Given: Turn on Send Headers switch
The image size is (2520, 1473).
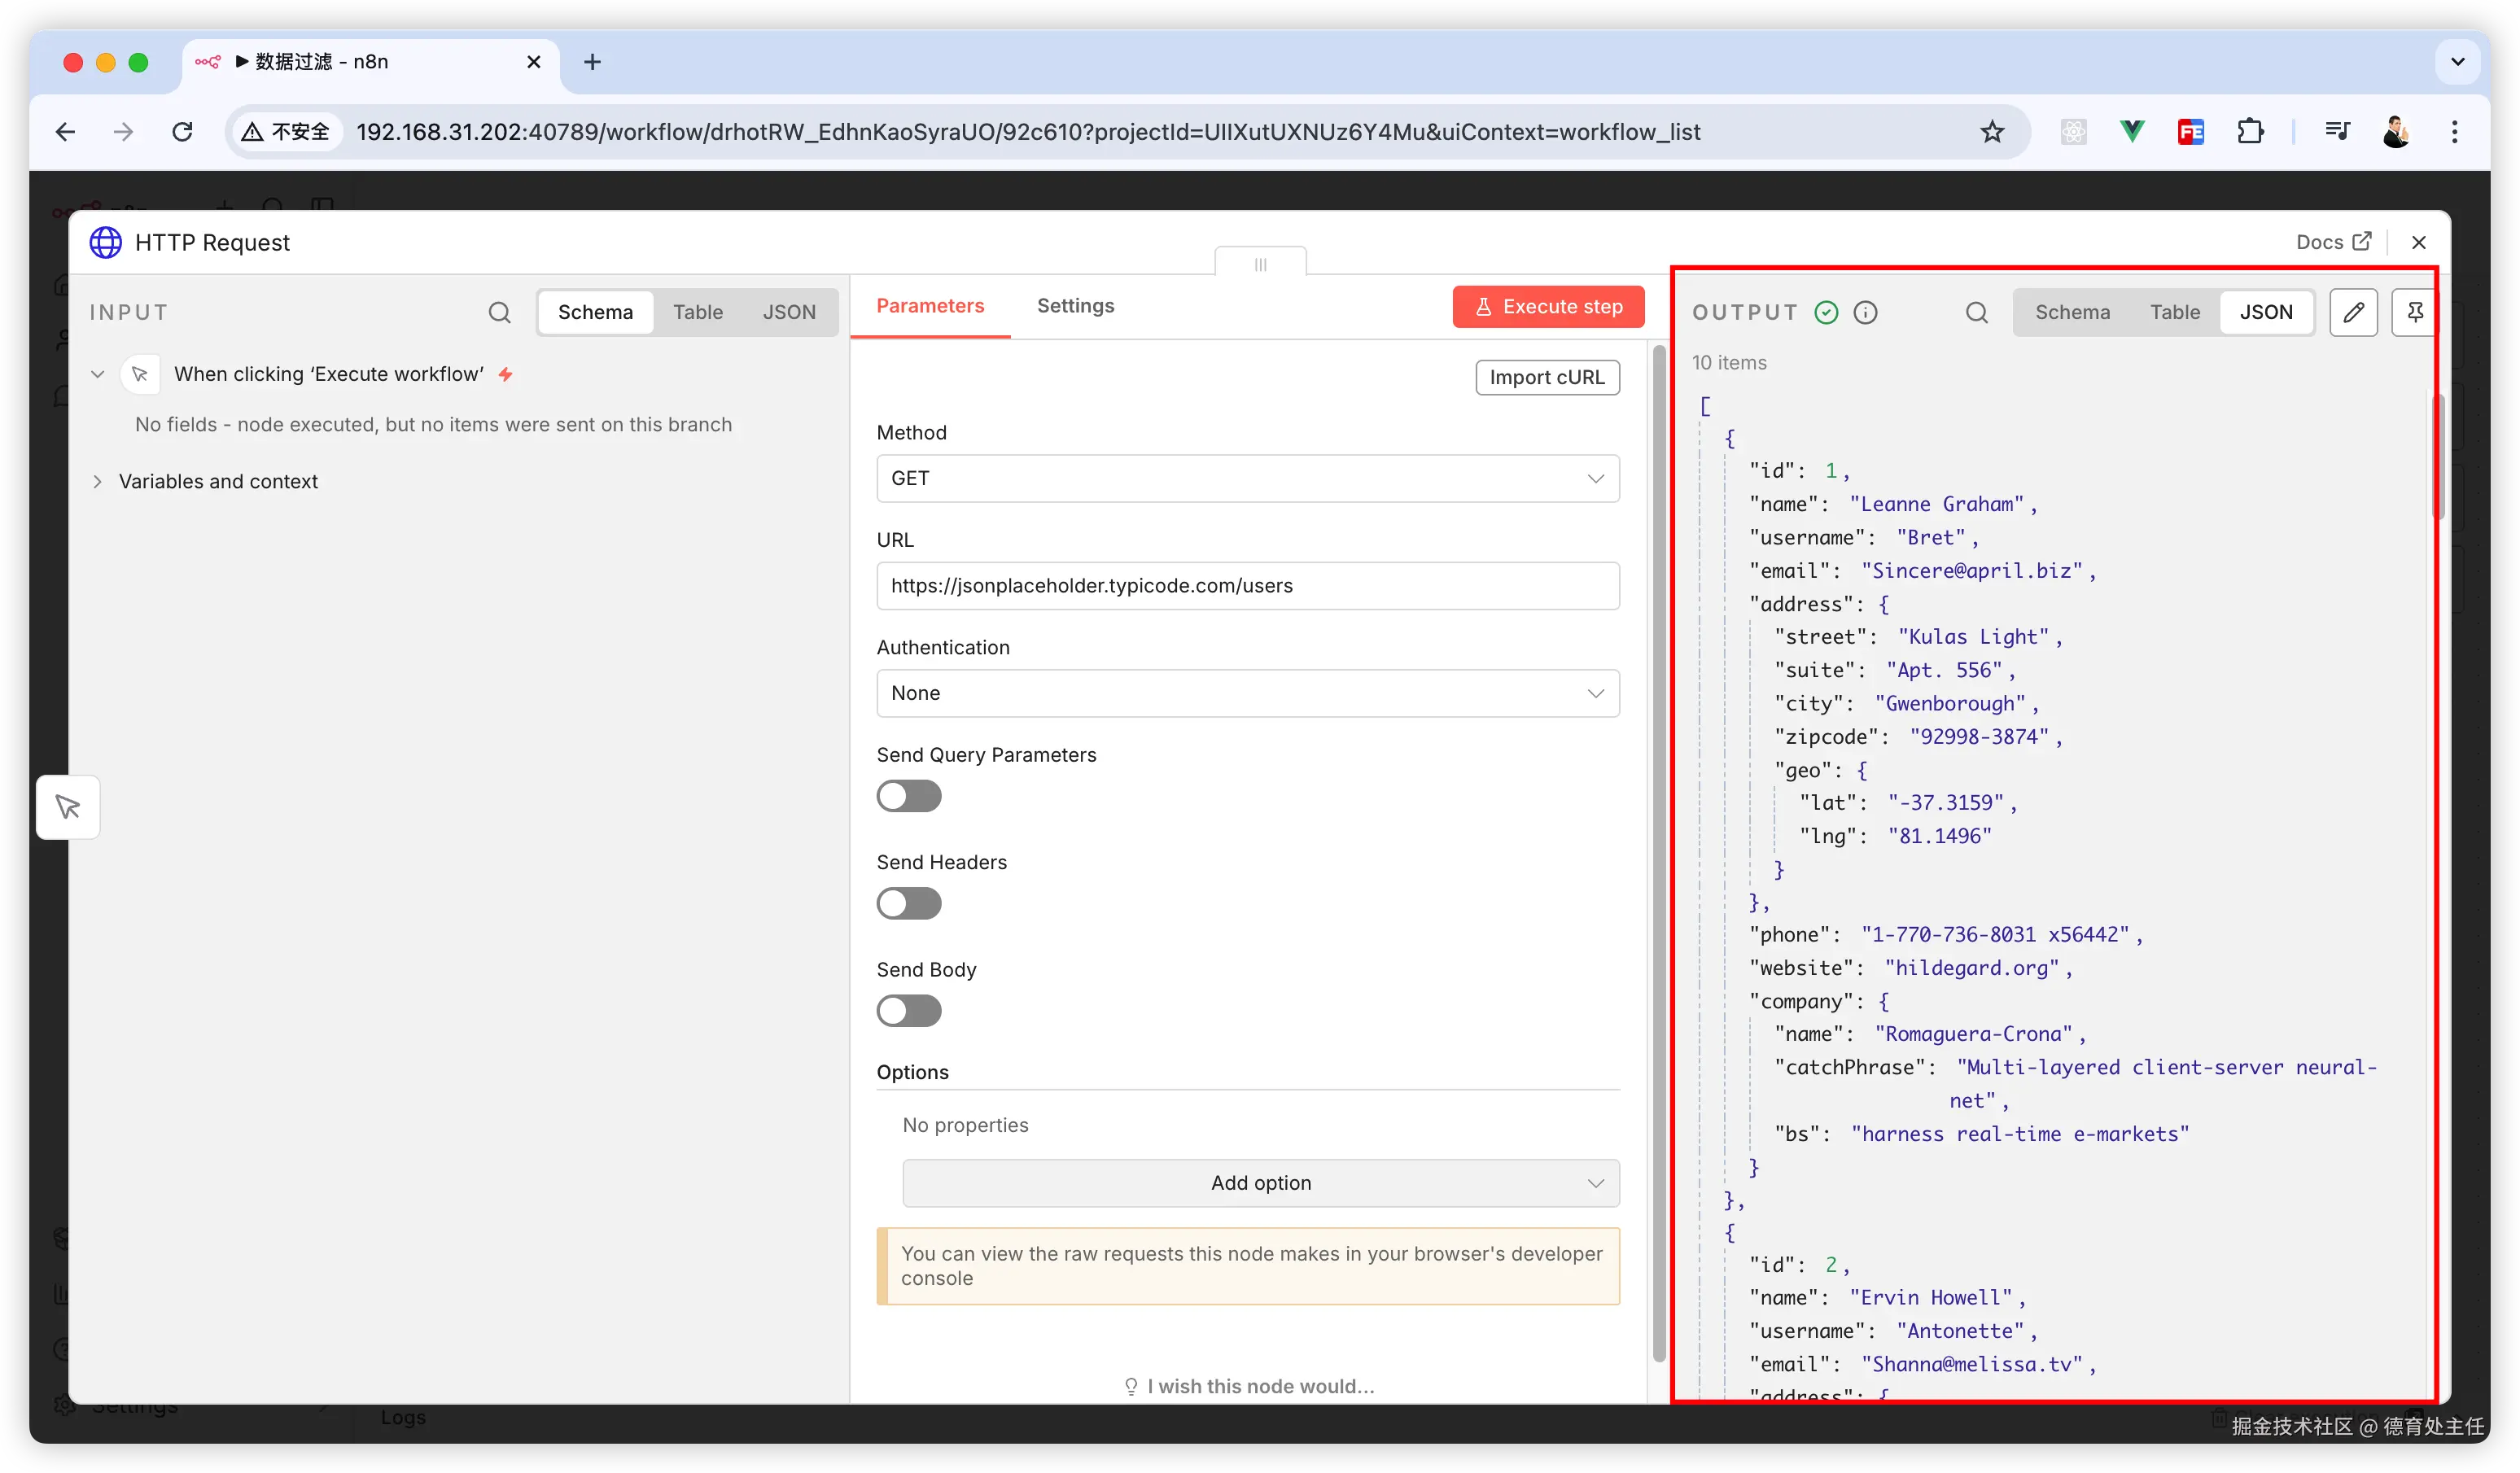Looking at the screenshot, I should click(x=908, y=903).
